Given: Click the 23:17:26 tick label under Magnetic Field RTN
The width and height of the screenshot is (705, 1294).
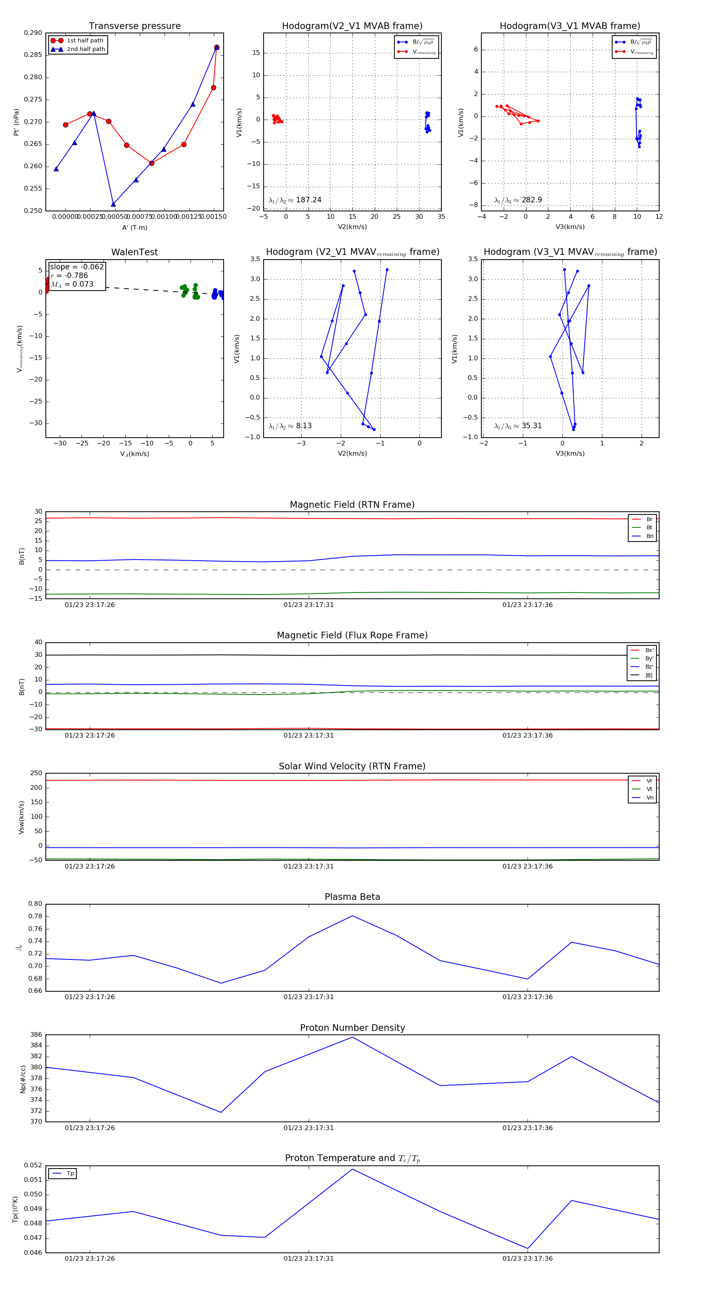Looking at the screenshot, I should tap(90, 605).
